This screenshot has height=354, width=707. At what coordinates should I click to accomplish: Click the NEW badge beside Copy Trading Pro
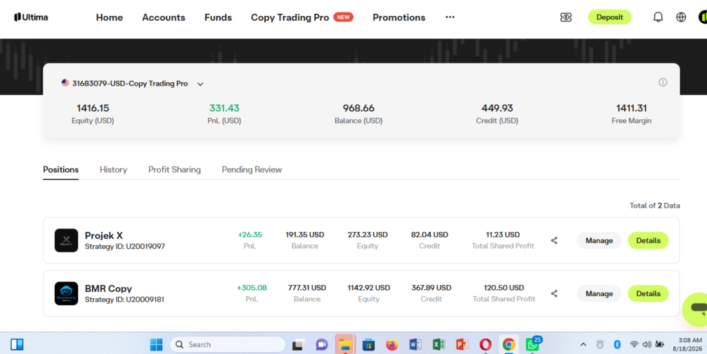coord(343,17)
